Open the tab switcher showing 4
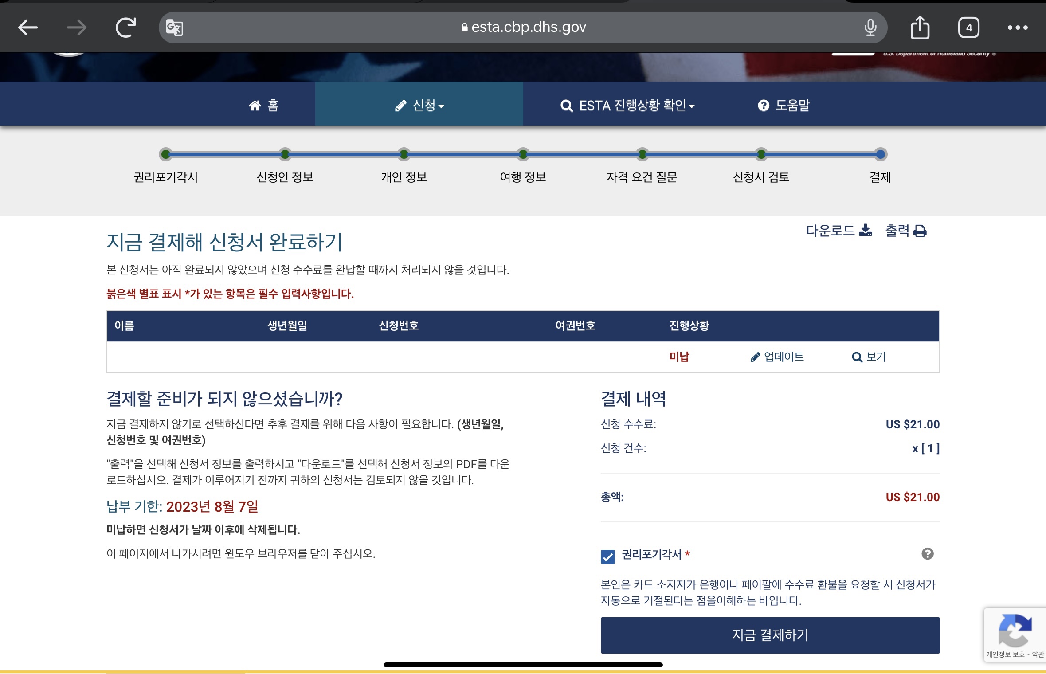This screenshot has width=1046, height=674. (x=968, y=28)
